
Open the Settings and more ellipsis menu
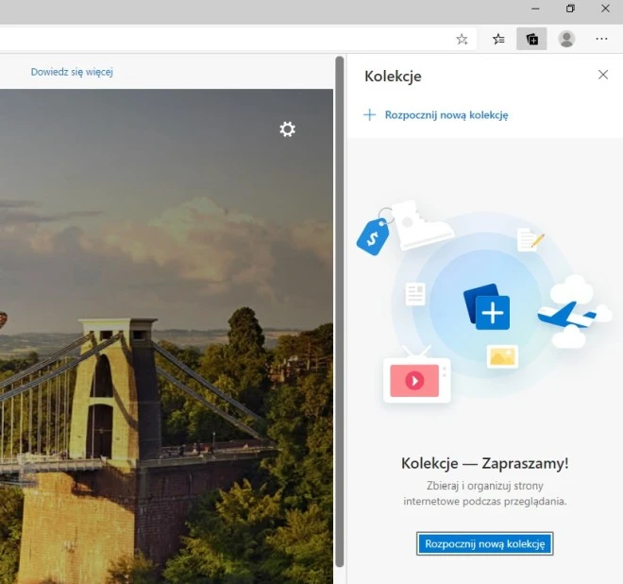pos(601,39)
